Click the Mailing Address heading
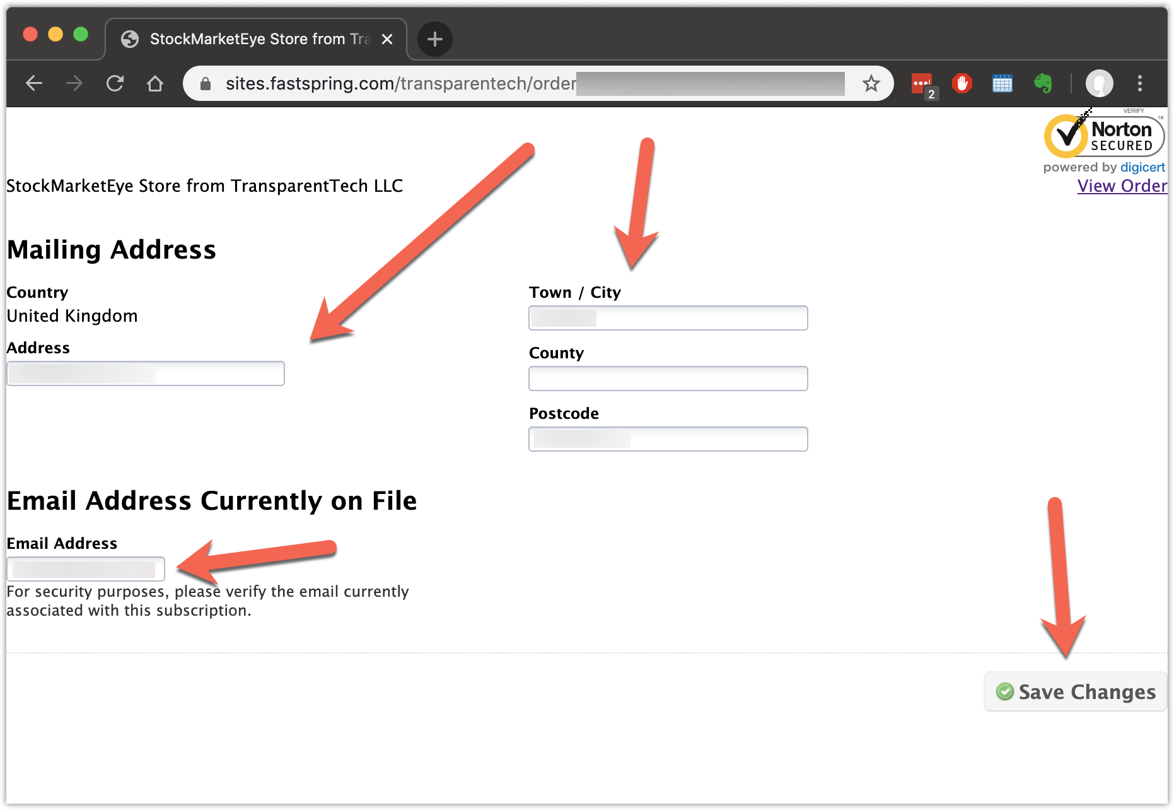 (x=112, y=250)
